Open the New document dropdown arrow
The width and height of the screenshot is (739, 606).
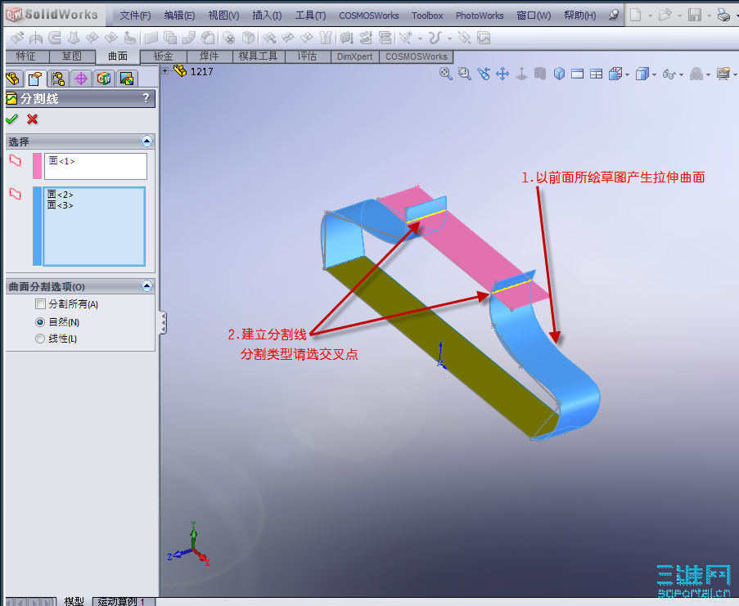tap(650, 16)
